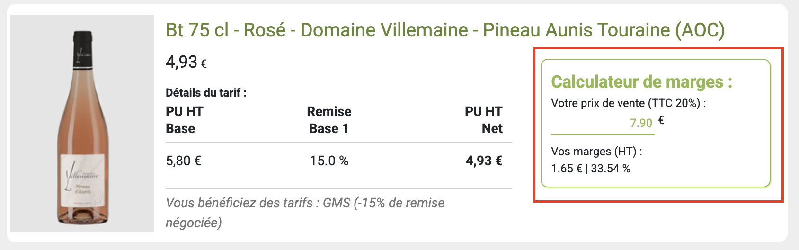Click the GMS negotiated discount note

tap(305, 213)
